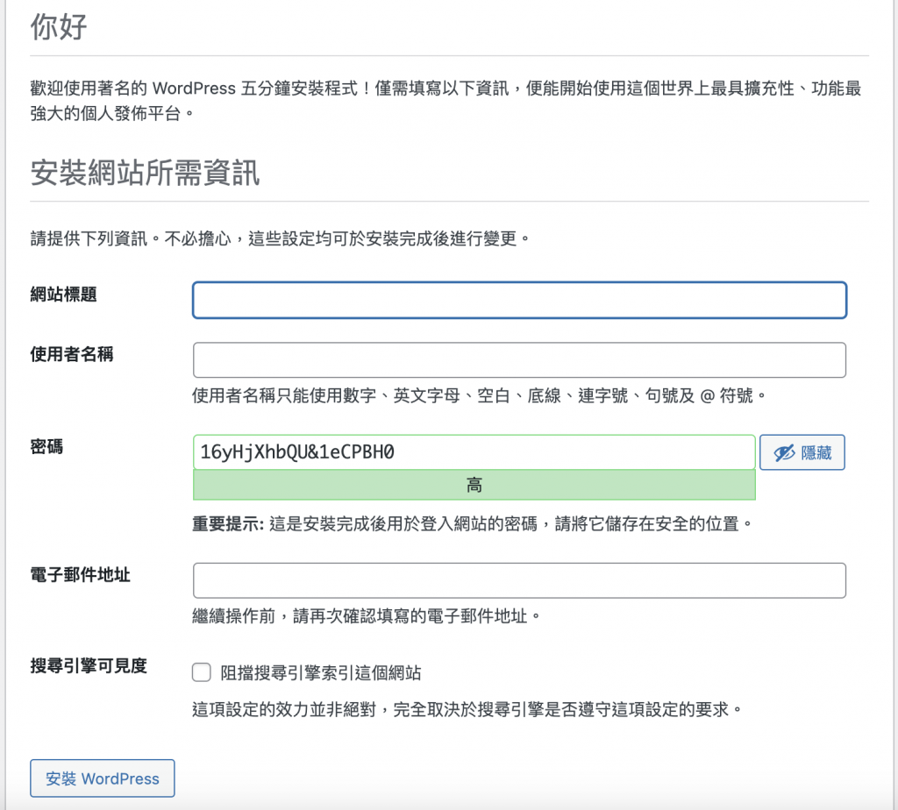Click the 阻擋搜尋引擎索引這個網站 checkbox label text
This screenshot has width=898, height=810.
[x=321, y=672]
